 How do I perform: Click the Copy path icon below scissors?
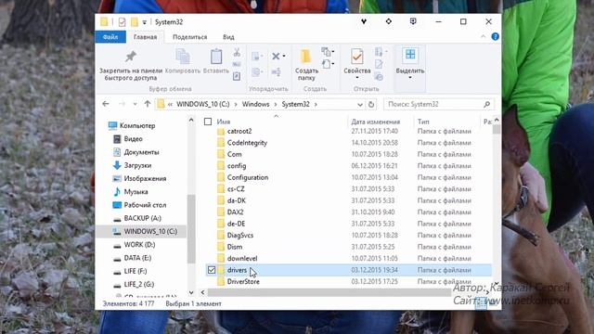click(237, 64)
